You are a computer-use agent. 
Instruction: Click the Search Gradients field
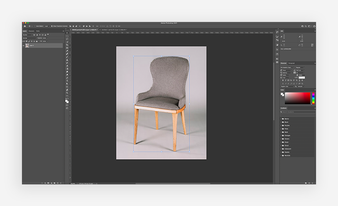pos(296,112)
